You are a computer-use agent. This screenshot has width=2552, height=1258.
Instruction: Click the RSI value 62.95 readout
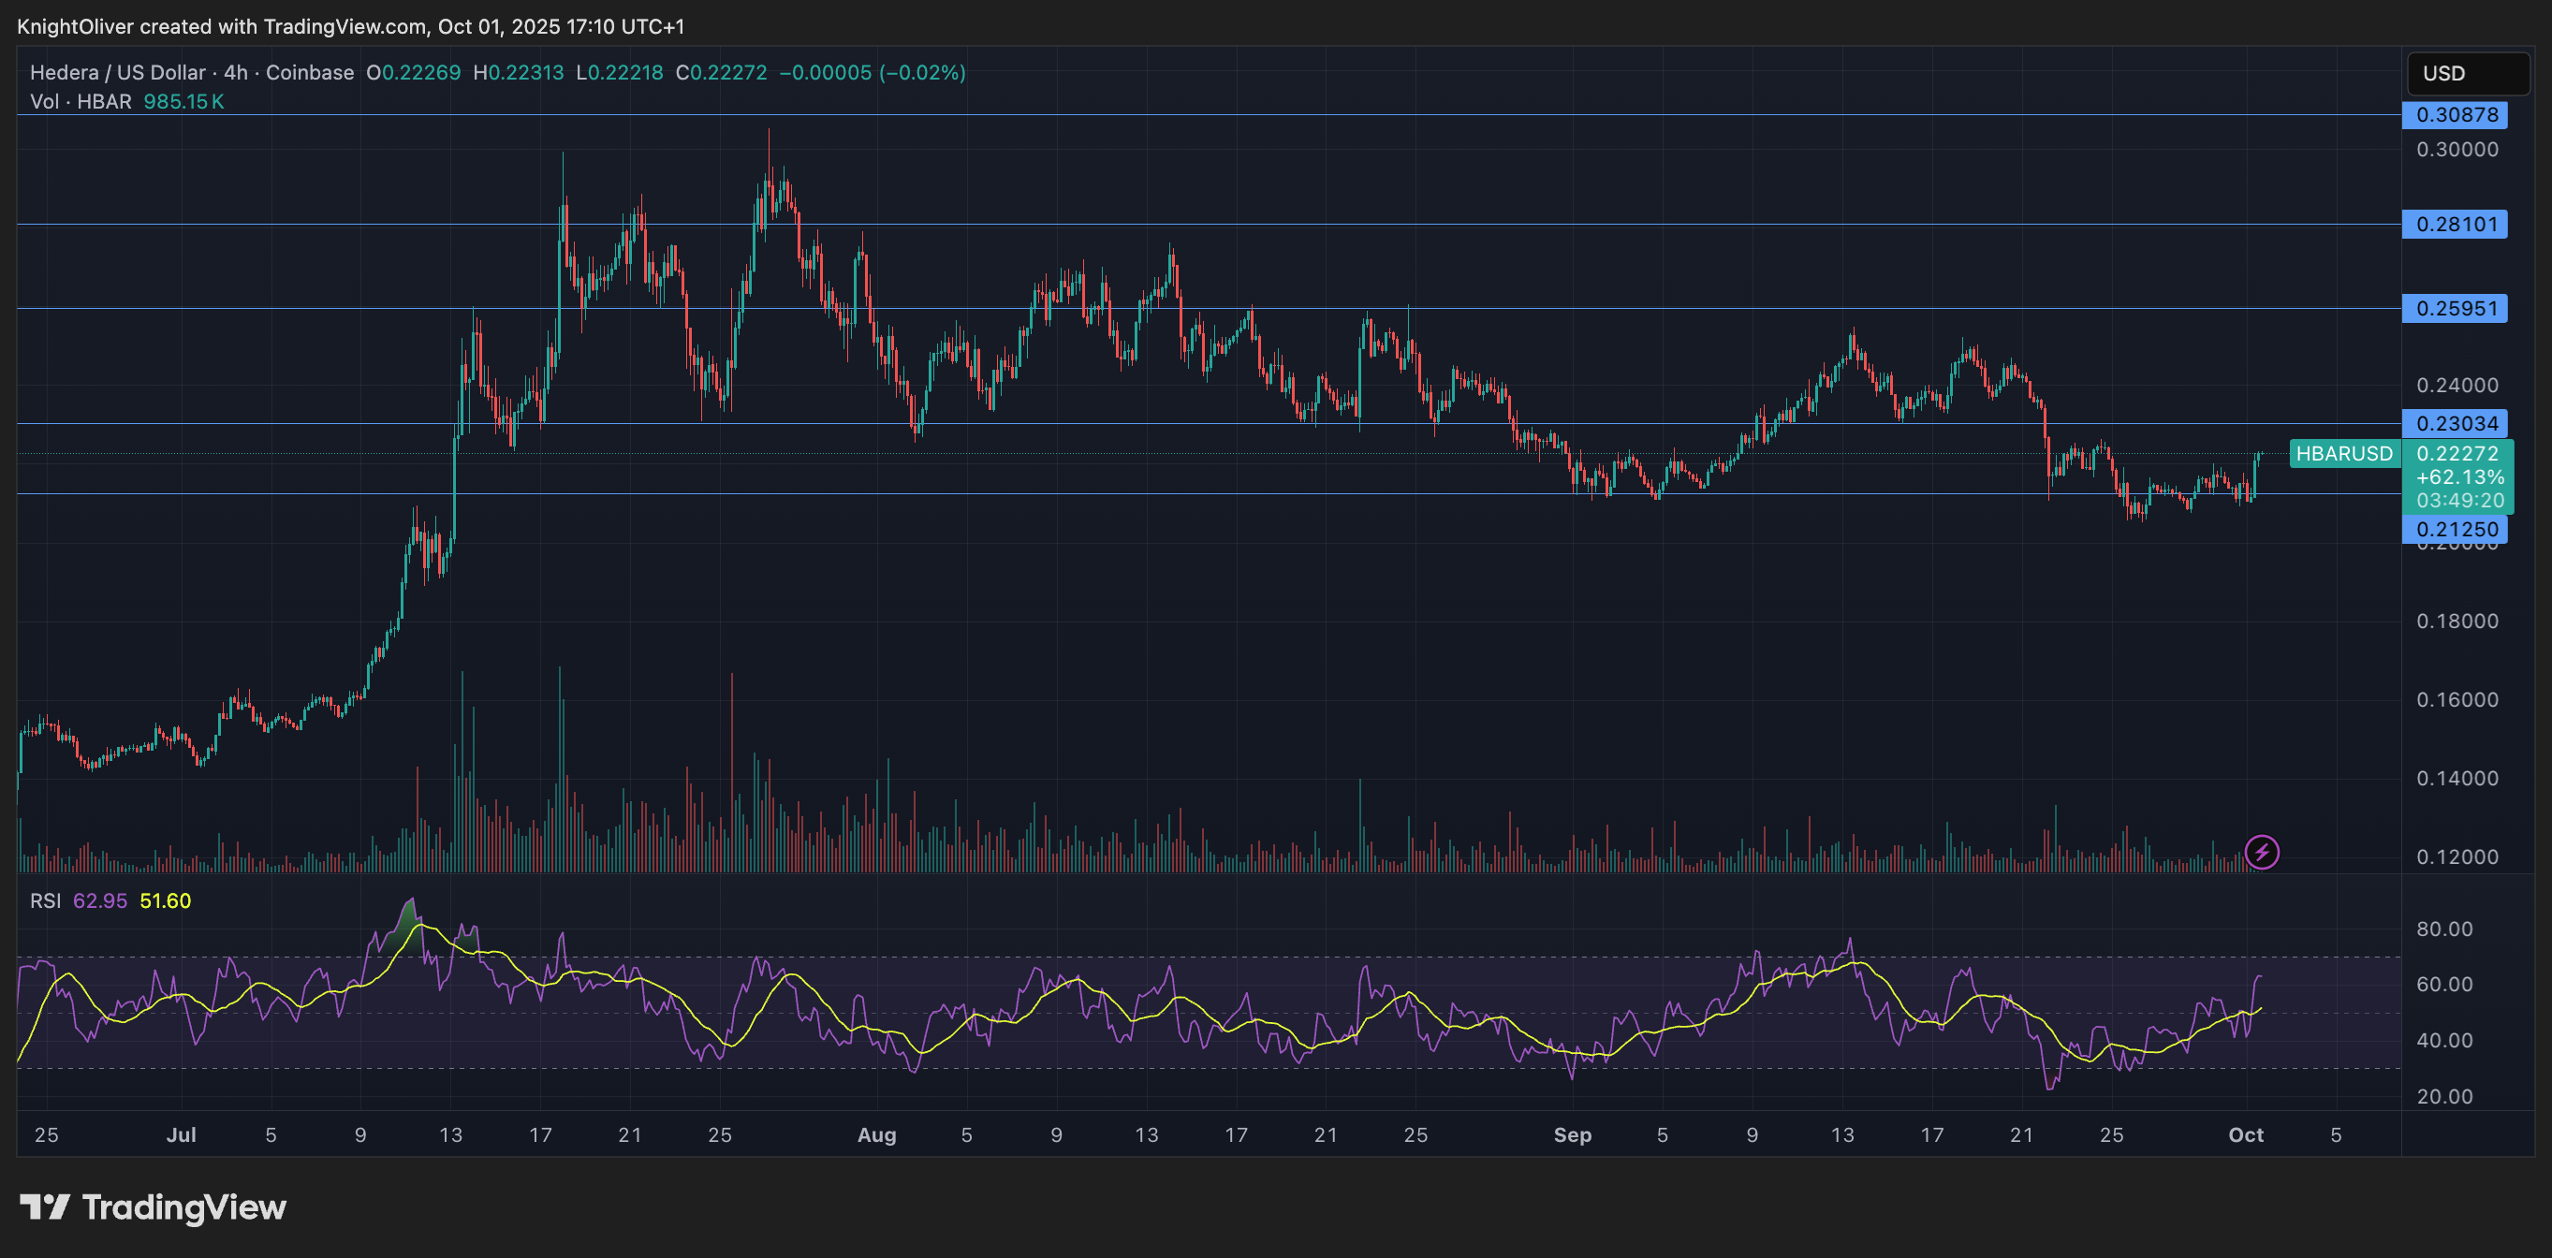click(100, 900)
